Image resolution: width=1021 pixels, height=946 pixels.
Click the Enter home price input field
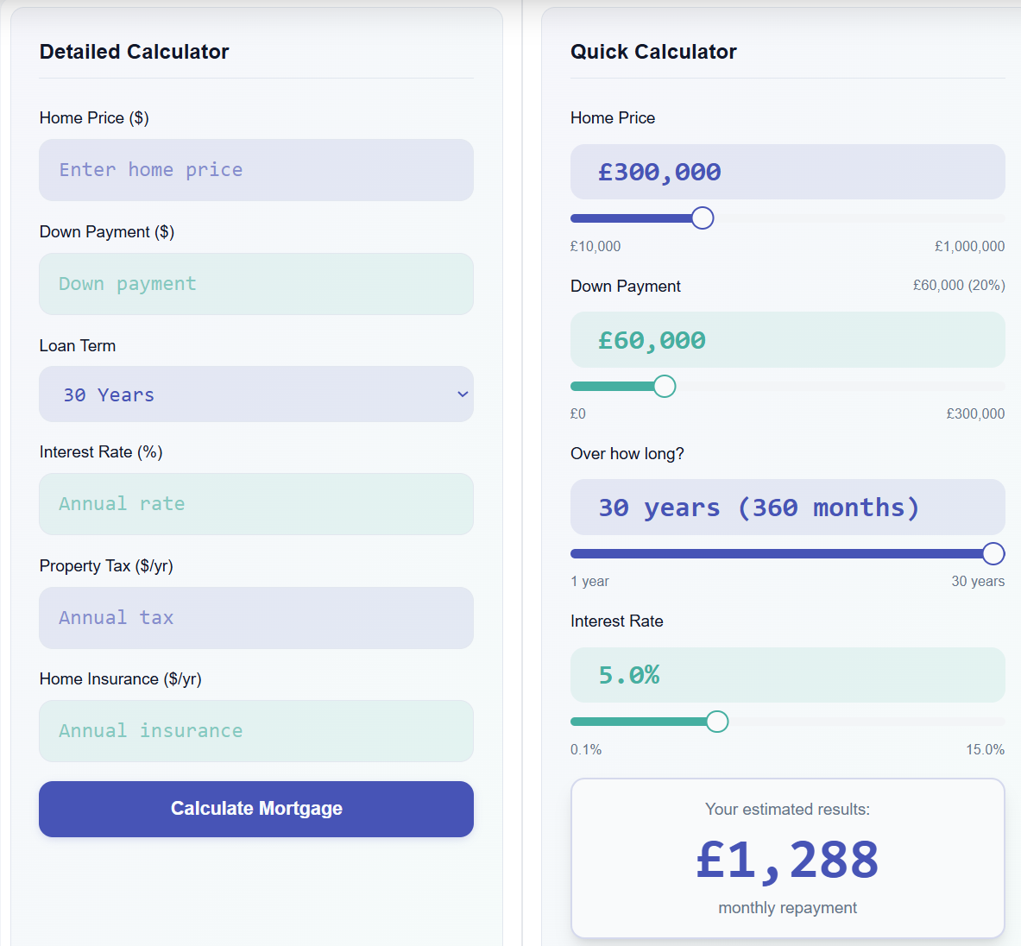coord(255,170)
